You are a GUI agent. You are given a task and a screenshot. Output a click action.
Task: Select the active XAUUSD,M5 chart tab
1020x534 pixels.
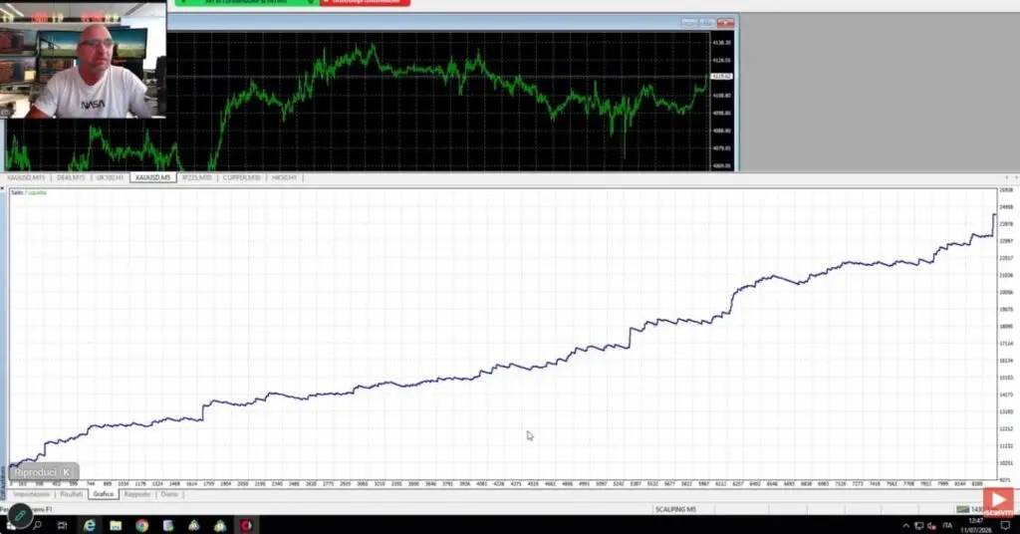point(152,177)
